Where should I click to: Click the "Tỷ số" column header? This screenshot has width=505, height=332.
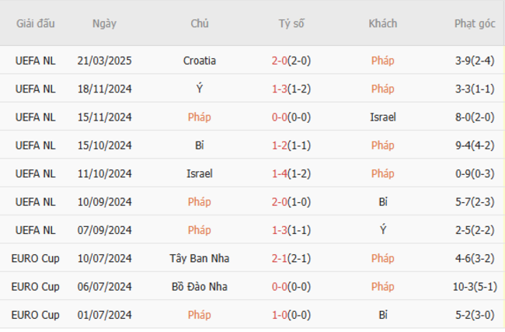pos(291,23)
